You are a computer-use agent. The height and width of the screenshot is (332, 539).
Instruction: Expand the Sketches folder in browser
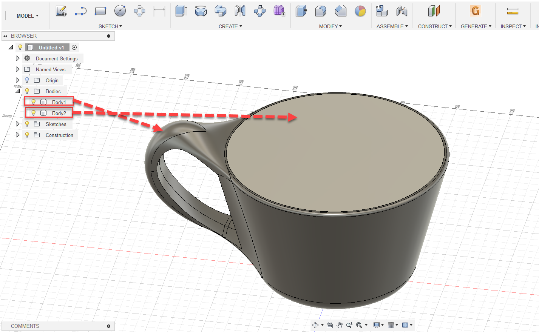17,124
